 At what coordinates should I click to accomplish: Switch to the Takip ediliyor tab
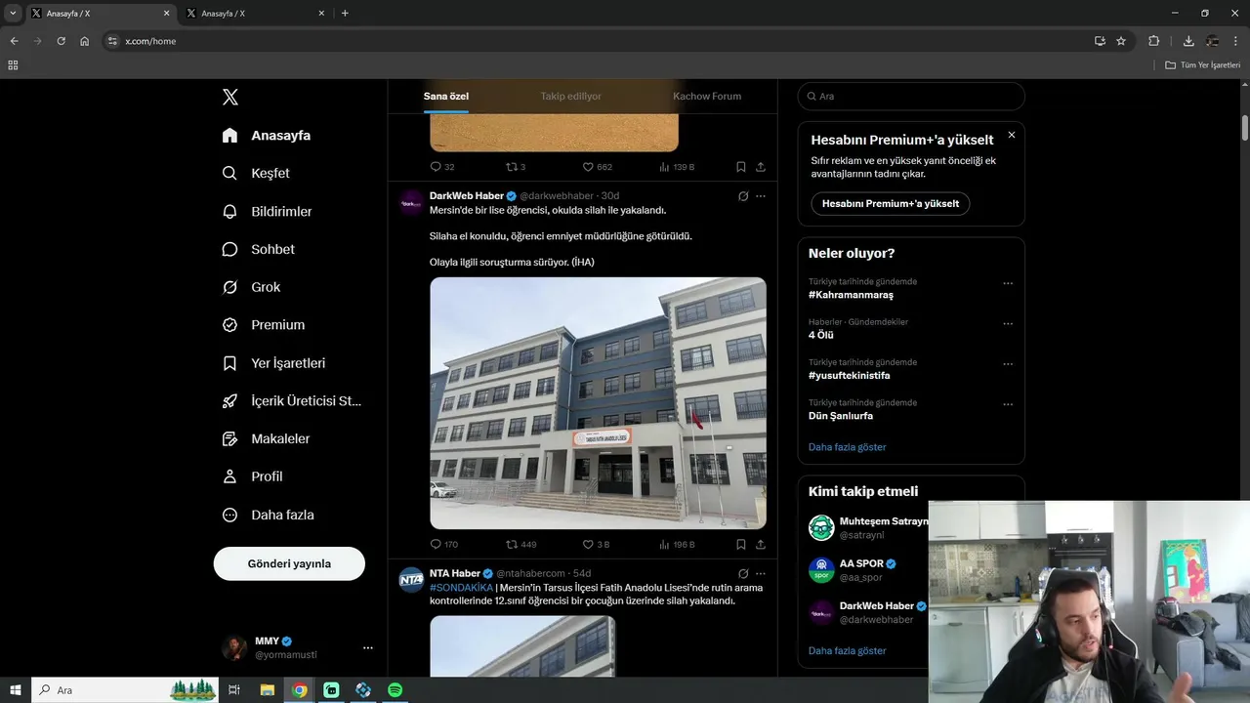pyautogui.click(x=571, y=96)
